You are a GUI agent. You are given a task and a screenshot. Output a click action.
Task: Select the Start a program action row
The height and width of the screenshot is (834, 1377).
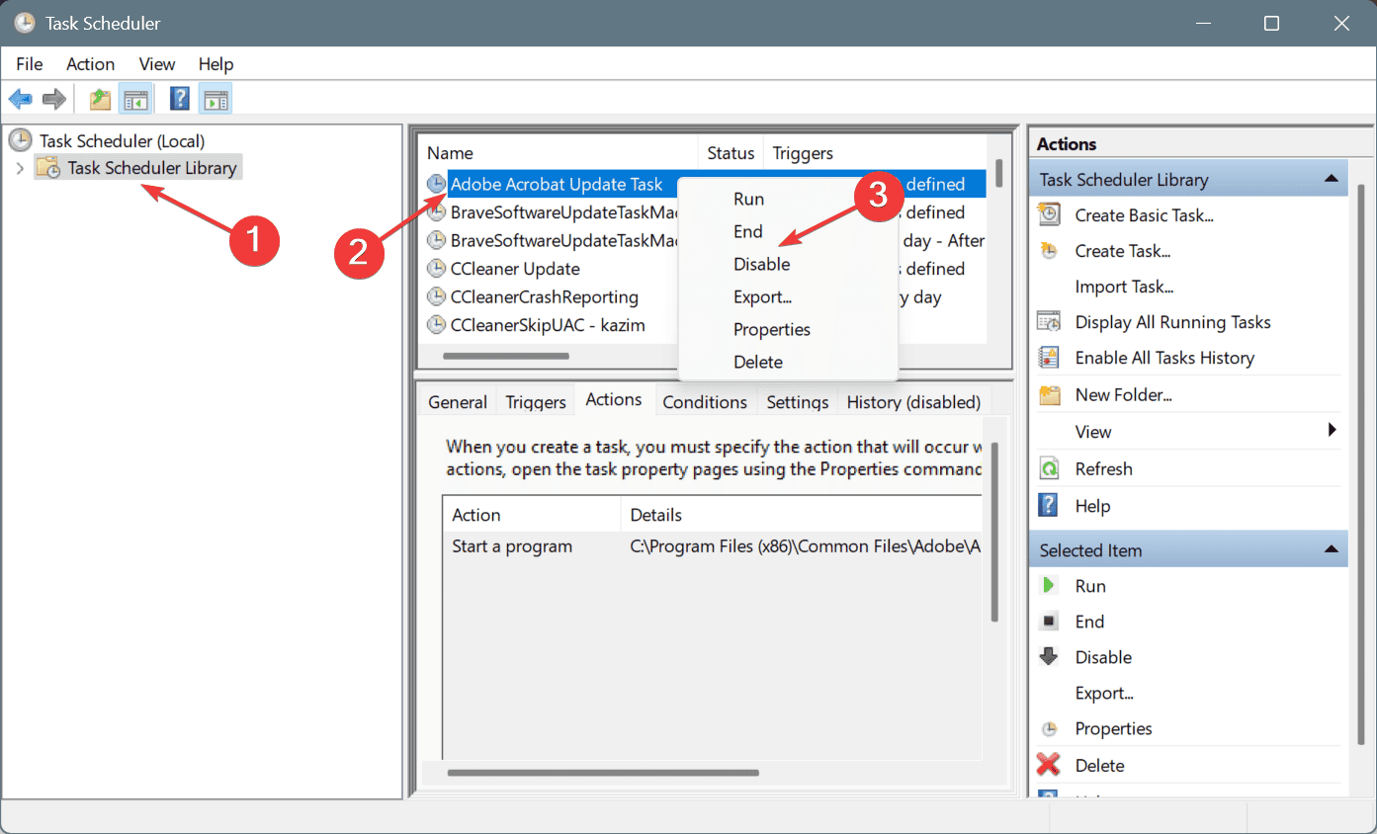712,545
